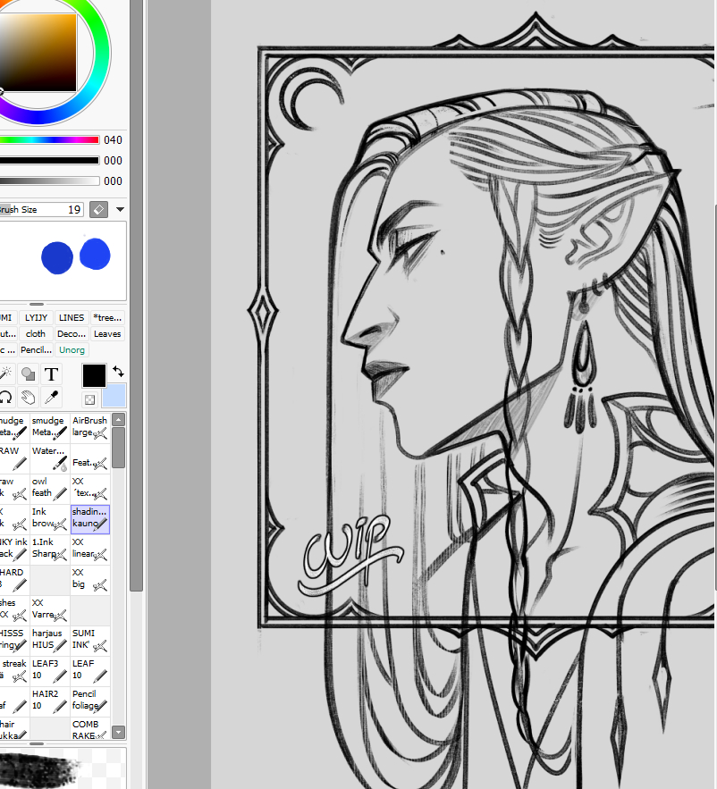The height and width of the screenshot is (789, 717).
Task: Select the COMB RAKE brush preset
Action: (x=90, y=729)
